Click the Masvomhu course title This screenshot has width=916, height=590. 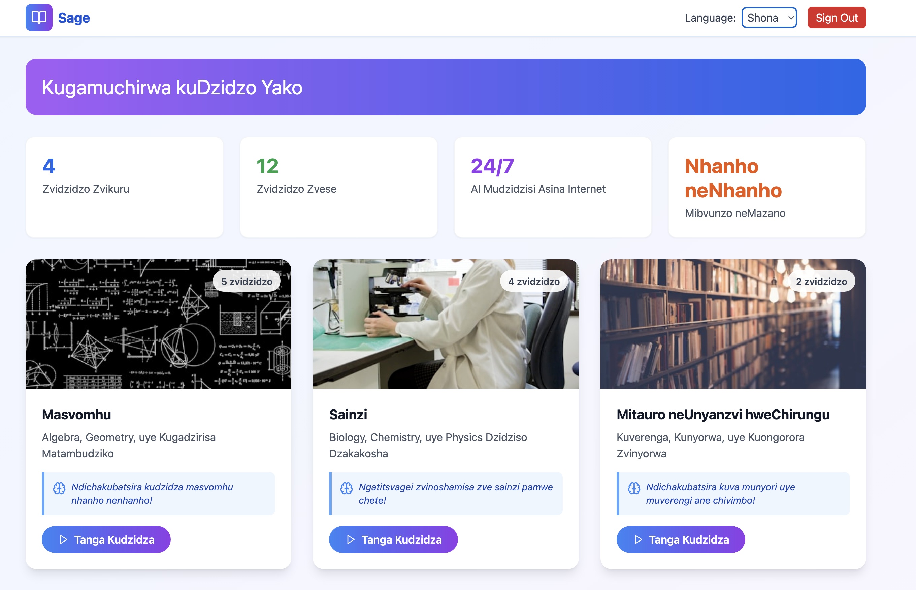point(76,414)
